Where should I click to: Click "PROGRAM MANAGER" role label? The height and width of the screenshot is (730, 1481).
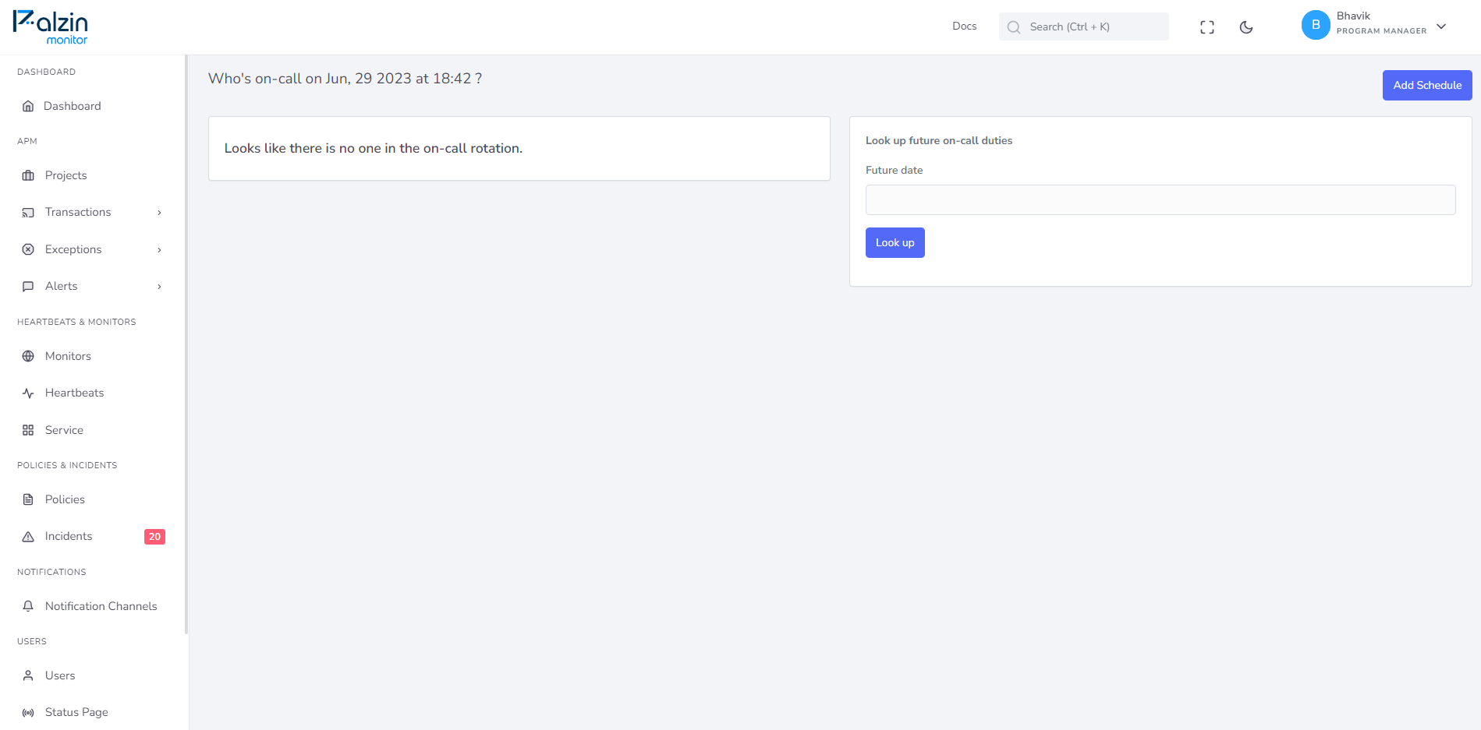point(1381,31)
